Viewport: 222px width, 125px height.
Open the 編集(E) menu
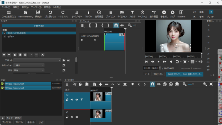coord(16,7)
